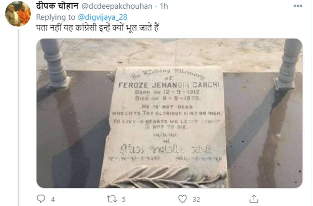Screen dimensions: 313x206
Task: Click the retweet count 5
Action: click(x=124, y=199)
